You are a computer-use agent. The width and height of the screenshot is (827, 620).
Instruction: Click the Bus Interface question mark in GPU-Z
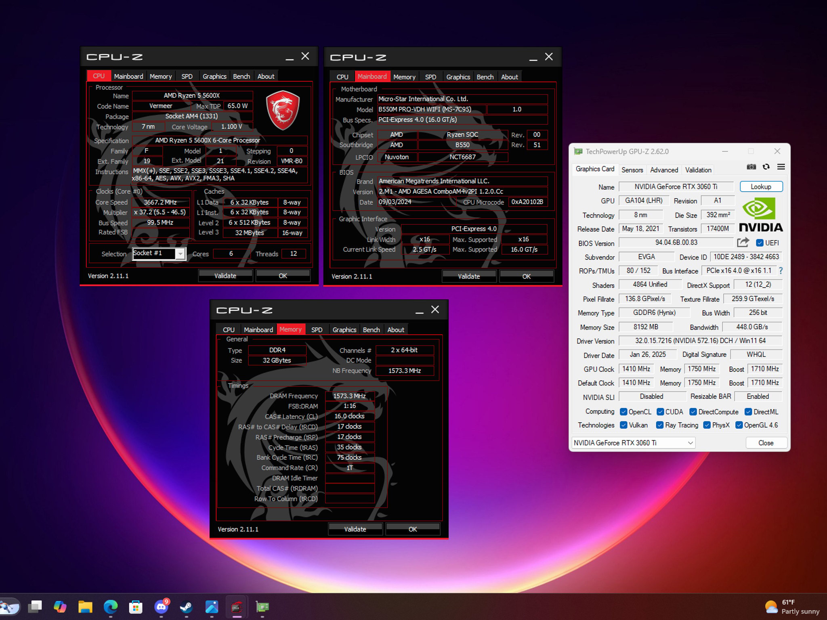tap(781, 271)
